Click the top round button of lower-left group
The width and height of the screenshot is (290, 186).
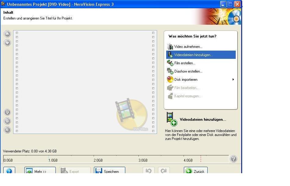[7, 112]
